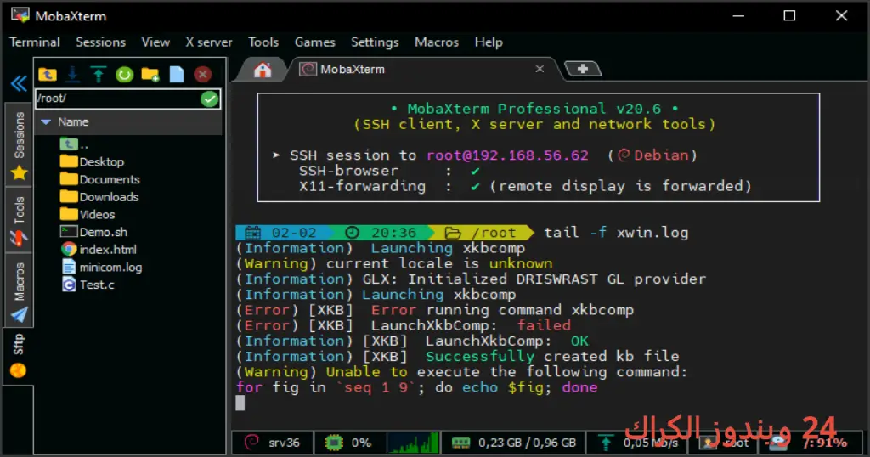Select the Desktop folder
The image size is (870, 457).
pyautogui.click(x=92, y=162)
